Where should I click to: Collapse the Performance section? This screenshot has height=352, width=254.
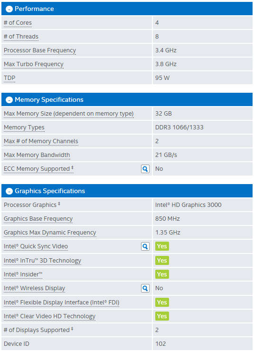(x=9, y=9)
